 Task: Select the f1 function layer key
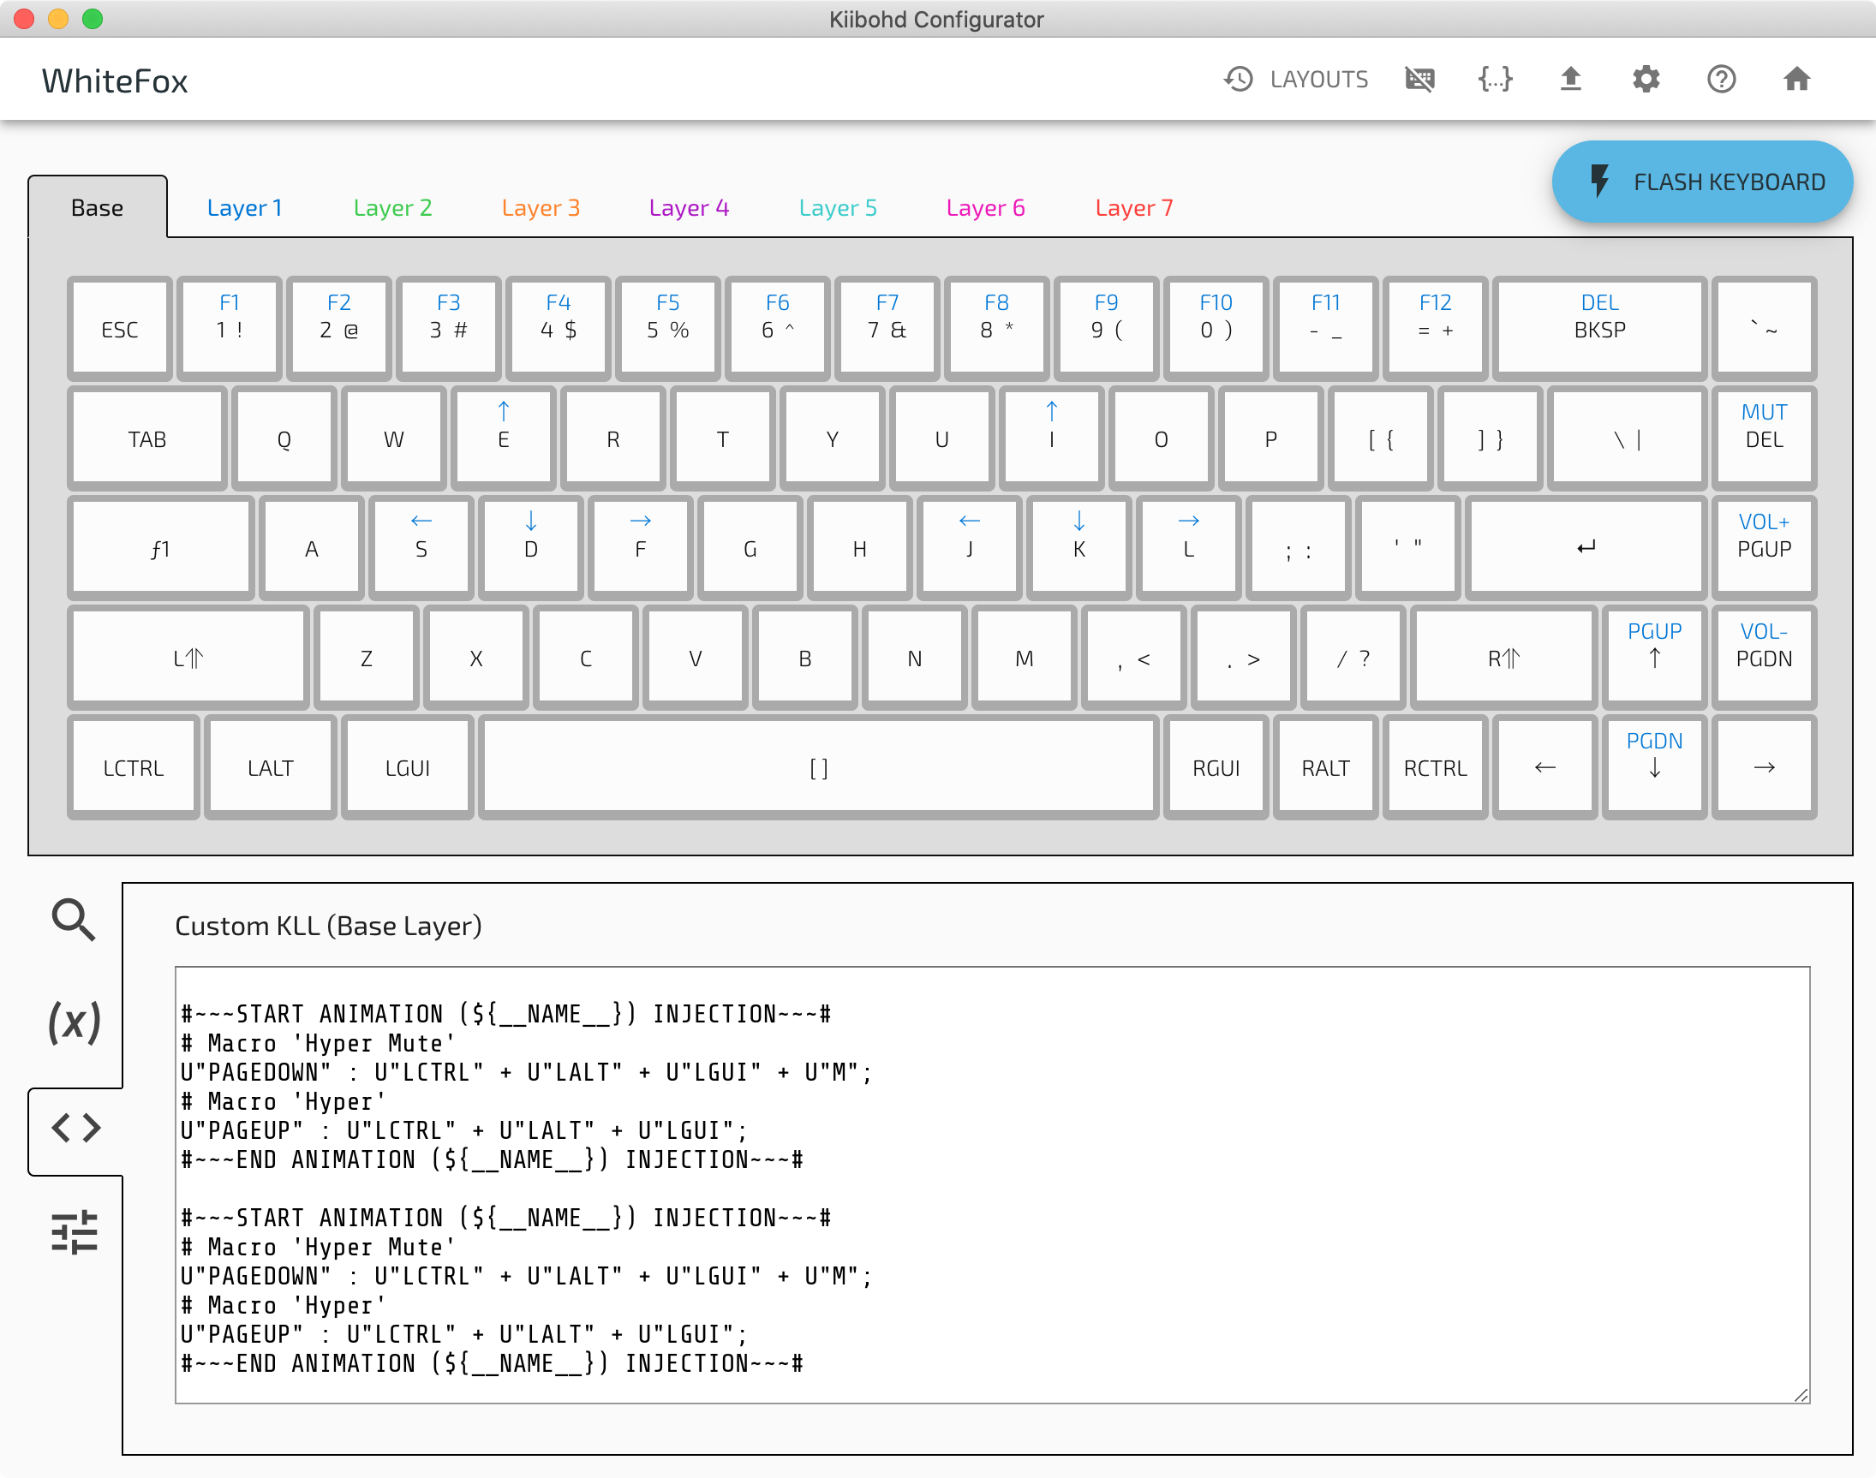tap(160, 549)
